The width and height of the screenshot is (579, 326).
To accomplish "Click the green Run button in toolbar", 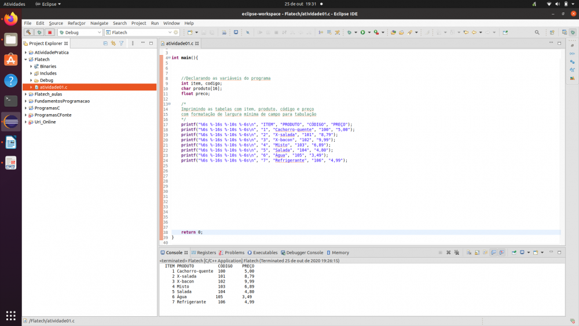I will click(x=363, y=32).
